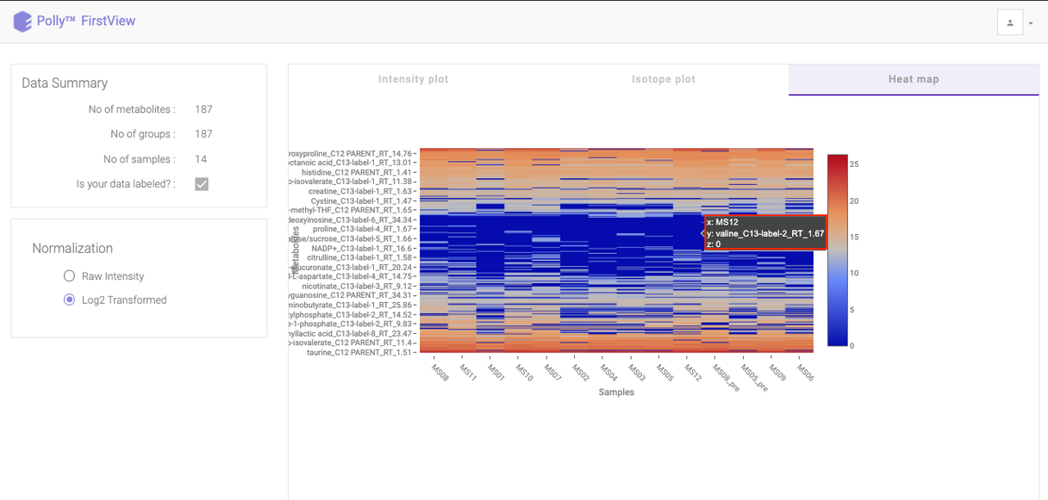Click the heat map color scale bar
The width and height of the screenshot is (1048, 500).
pos(837,250)
